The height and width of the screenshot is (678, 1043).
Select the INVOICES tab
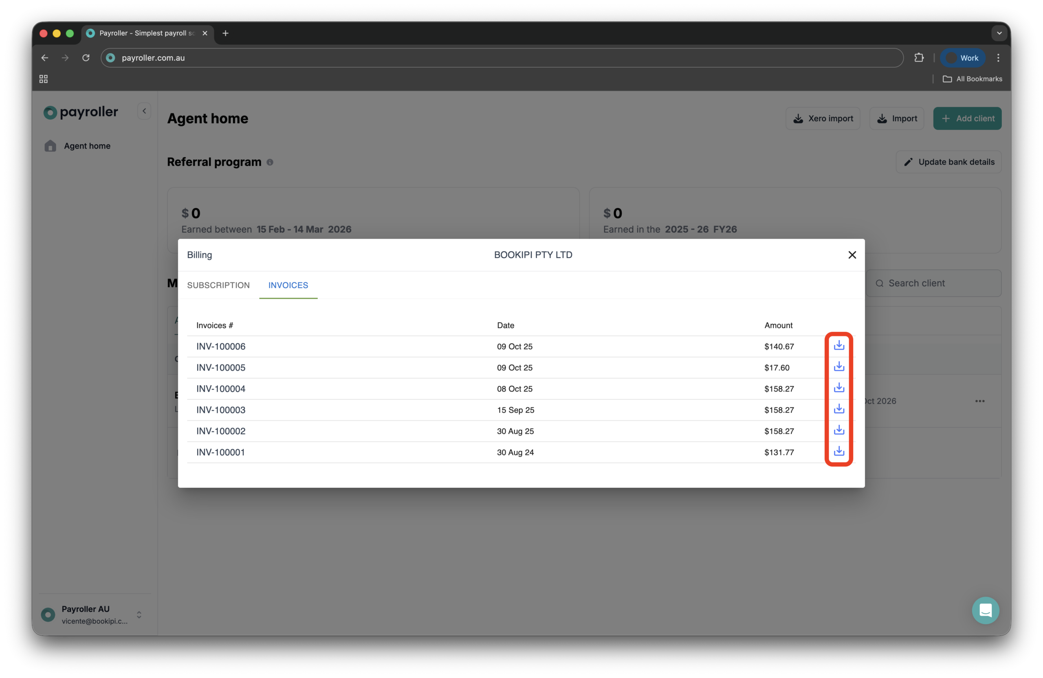(x=288, y=285)
